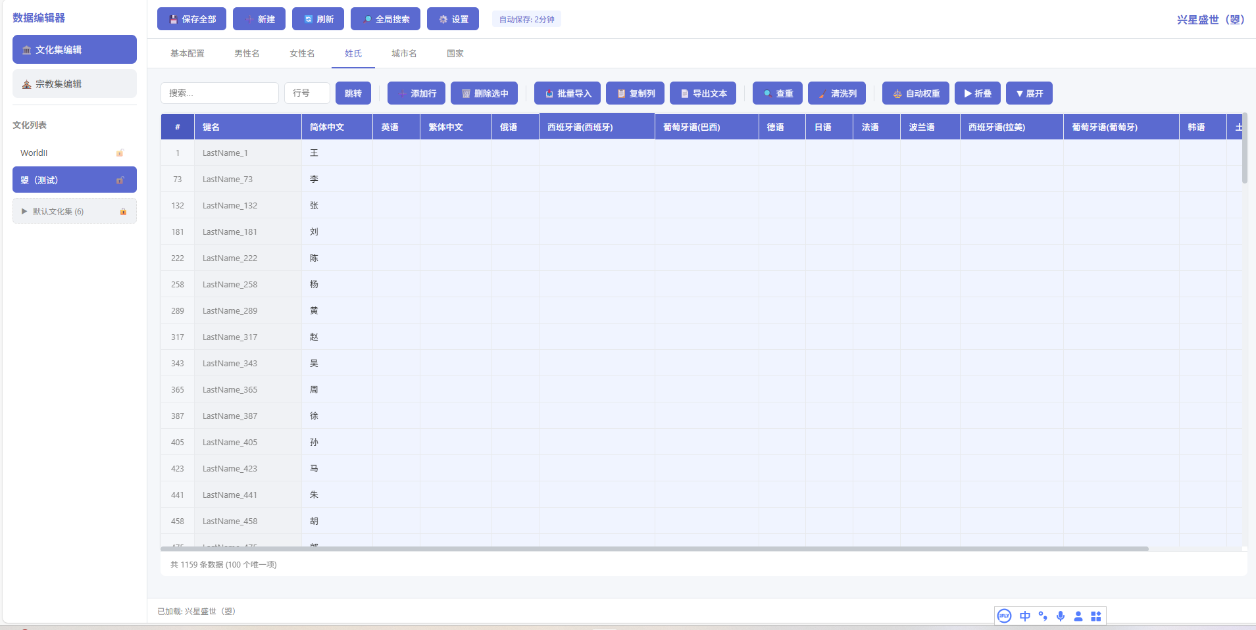Click the 王 cell in row 1
The image size is (1256, 630).
click(337, 153)
